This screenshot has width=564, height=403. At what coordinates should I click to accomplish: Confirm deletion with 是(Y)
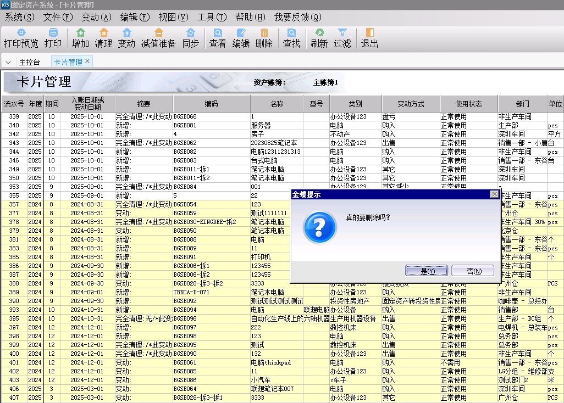tap(427, 271)
